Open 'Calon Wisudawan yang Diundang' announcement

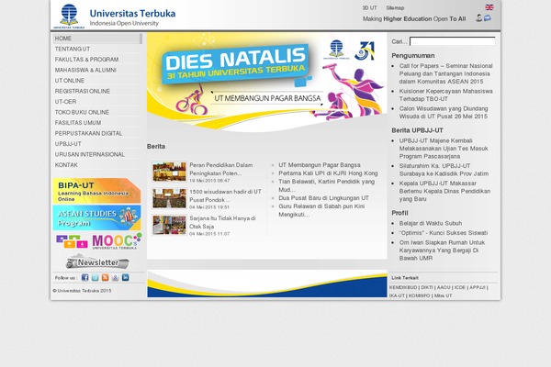click(444, 112)
